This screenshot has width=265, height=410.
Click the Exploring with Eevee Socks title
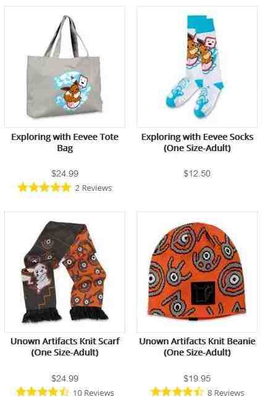tap(197, 142)
